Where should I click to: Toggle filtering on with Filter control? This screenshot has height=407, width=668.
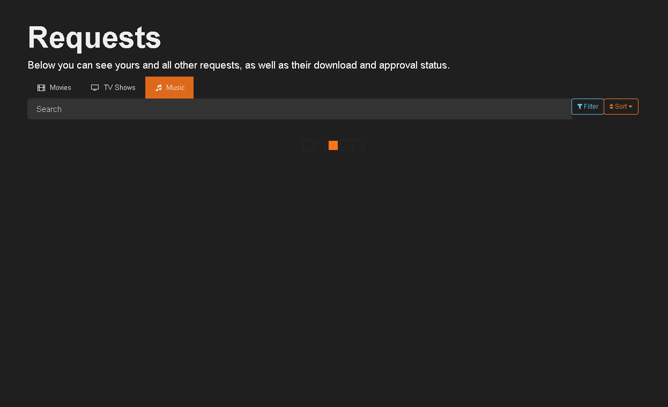click(588, 107)
